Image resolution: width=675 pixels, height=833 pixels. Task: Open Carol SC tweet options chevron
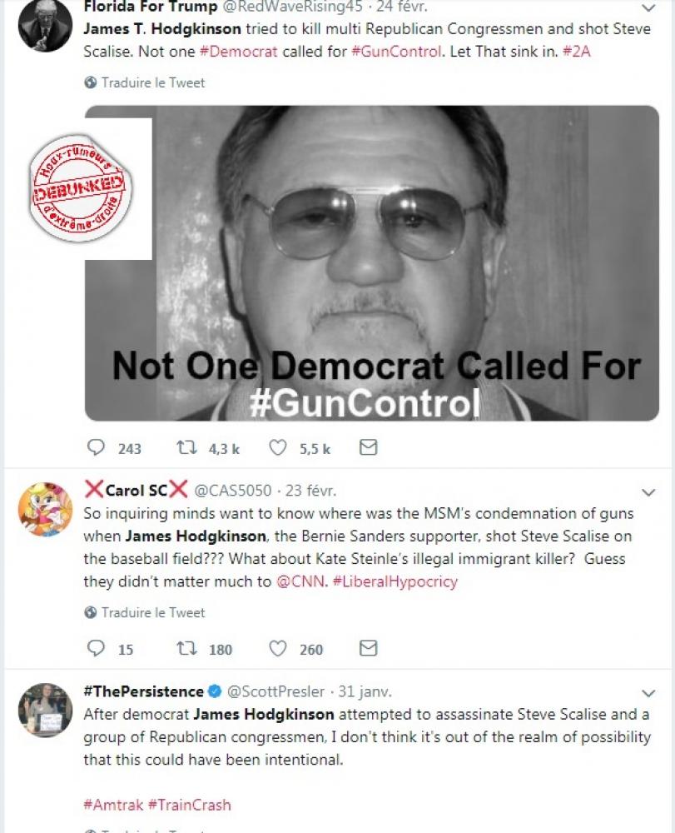pyautogui.click(x=650, y=492)
